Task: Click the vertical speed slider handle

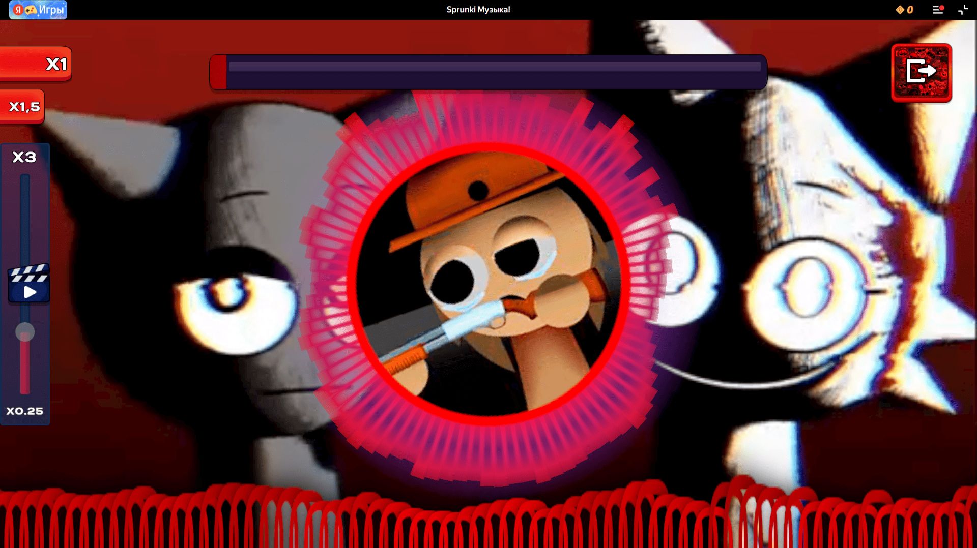Action: [25, 332]
